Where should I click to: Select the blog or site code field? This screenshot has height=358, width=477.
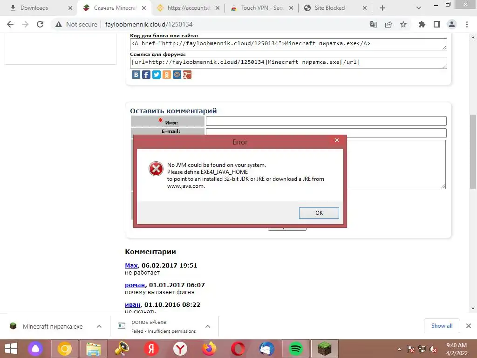point(288,44)
